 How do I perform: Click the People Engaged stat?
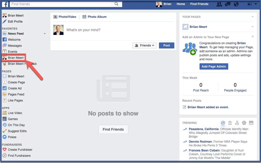(235, 87)
